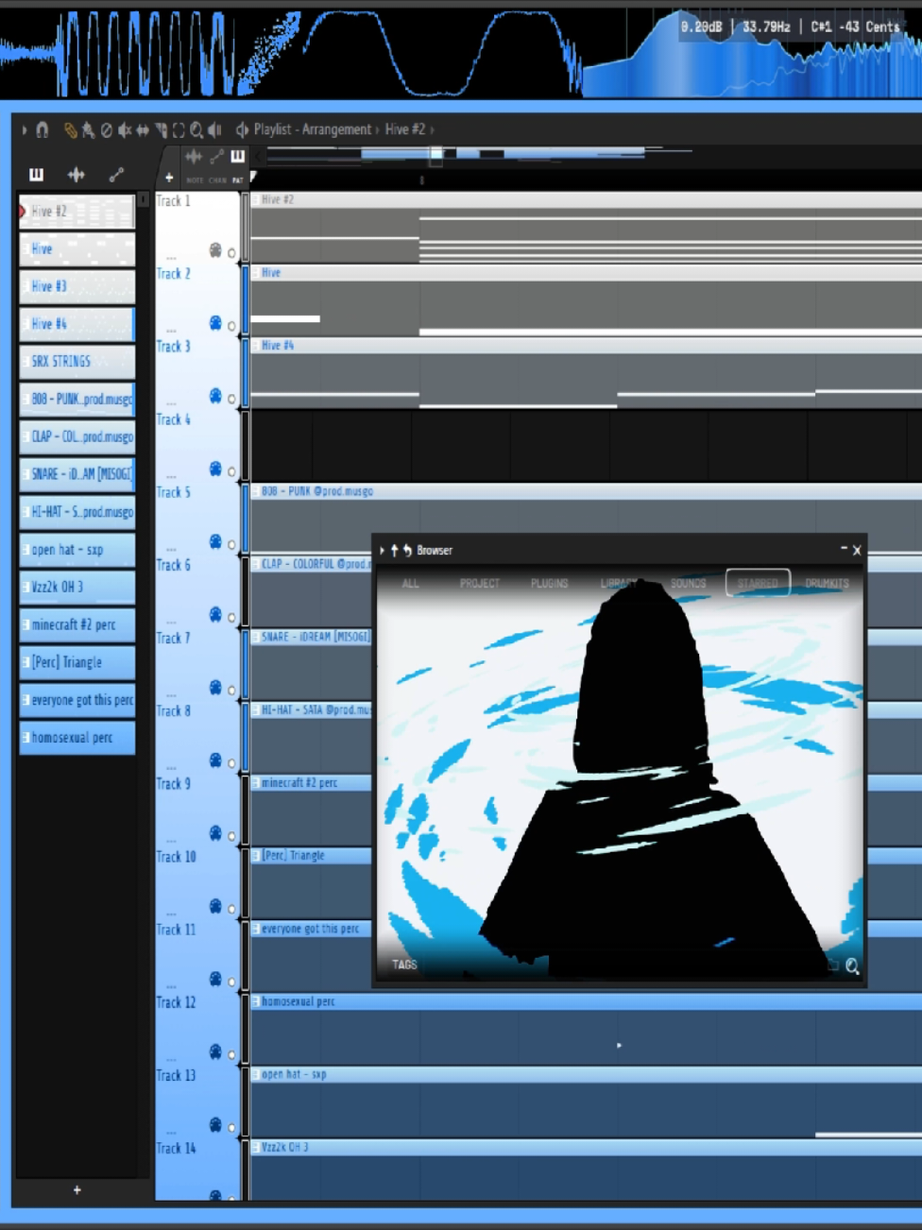Add a track with the plus button
Viewport: 922px width, 1230px height.
[x=169, y=178]
